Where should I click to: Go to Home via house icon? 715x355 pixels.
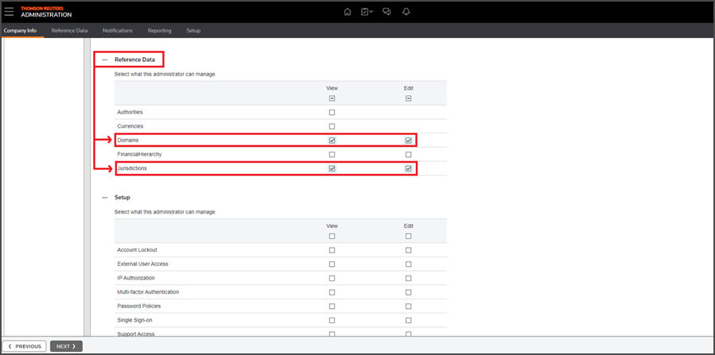tap(348, 12)
